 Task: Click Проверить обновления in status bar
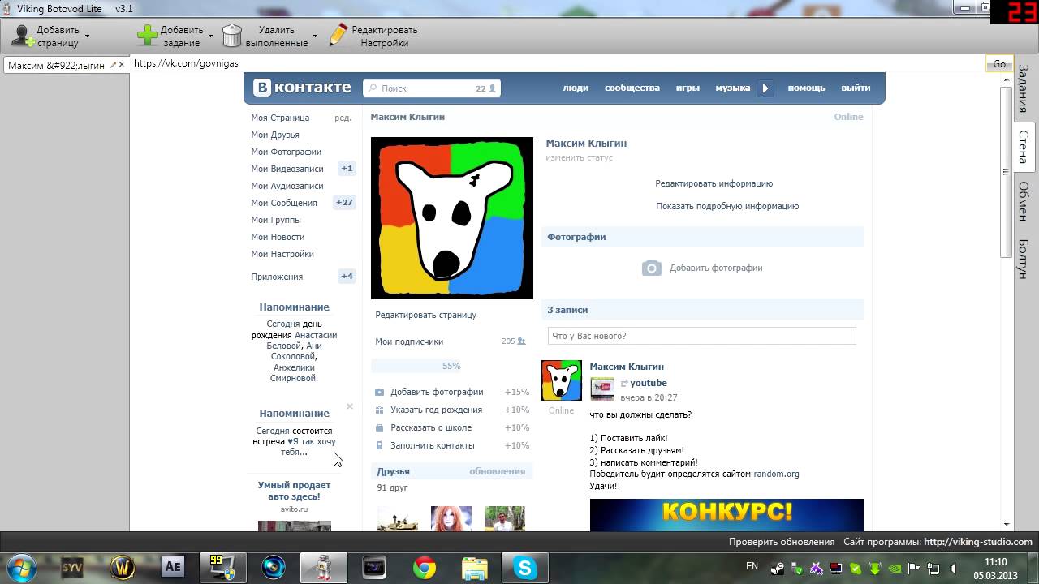(x=782, y=542)
